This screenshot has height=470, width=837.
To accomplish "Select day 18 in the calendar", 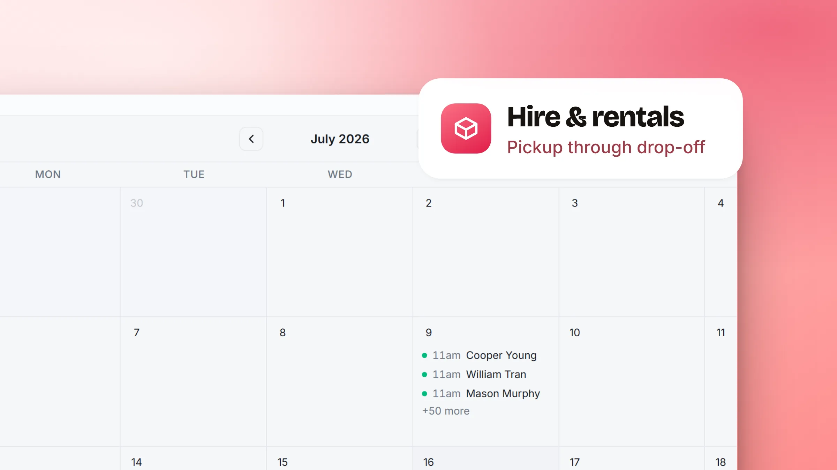I will (721, 462).
